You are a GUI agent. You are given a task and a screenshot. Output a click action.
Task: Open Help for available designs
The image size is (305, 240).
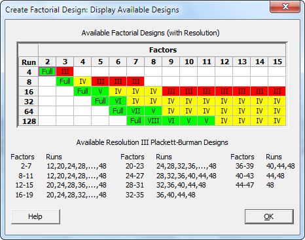click(x=35, y=216)
